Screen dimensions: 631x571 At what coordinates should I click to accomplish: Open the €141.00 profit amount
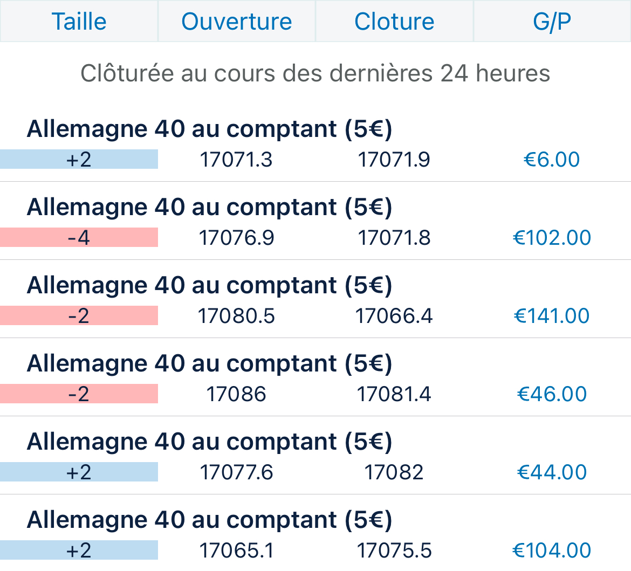[552, 316]
